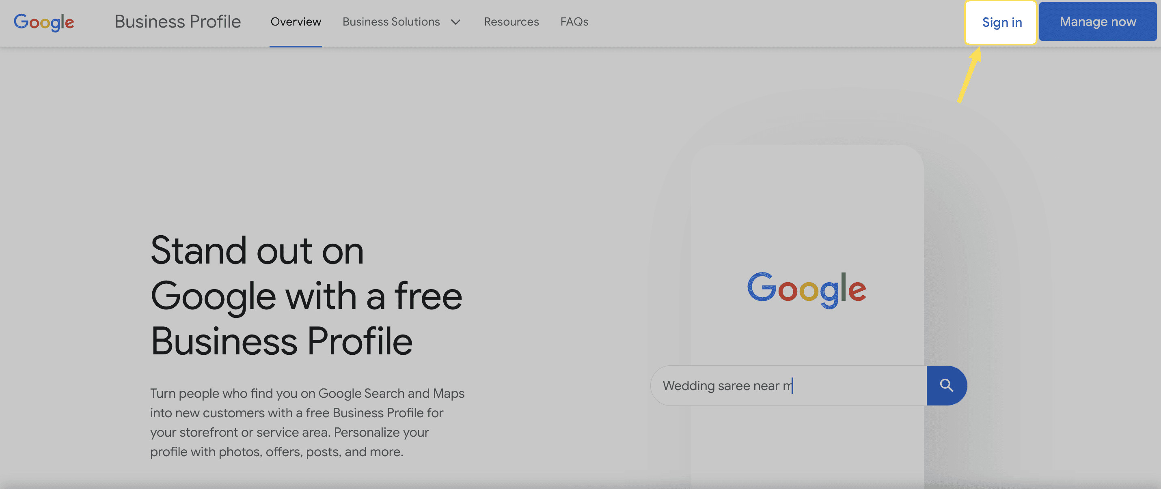Image resolution: width=1161 pixels, height=489 pixels.
Task: Click the 'Stand out on' headline line
Action: coord(257,250)
